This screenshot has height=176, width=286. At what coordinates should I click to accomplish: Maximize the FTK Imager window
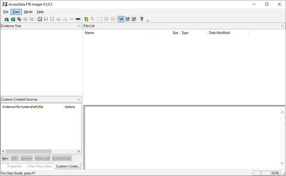coord(267,4)
